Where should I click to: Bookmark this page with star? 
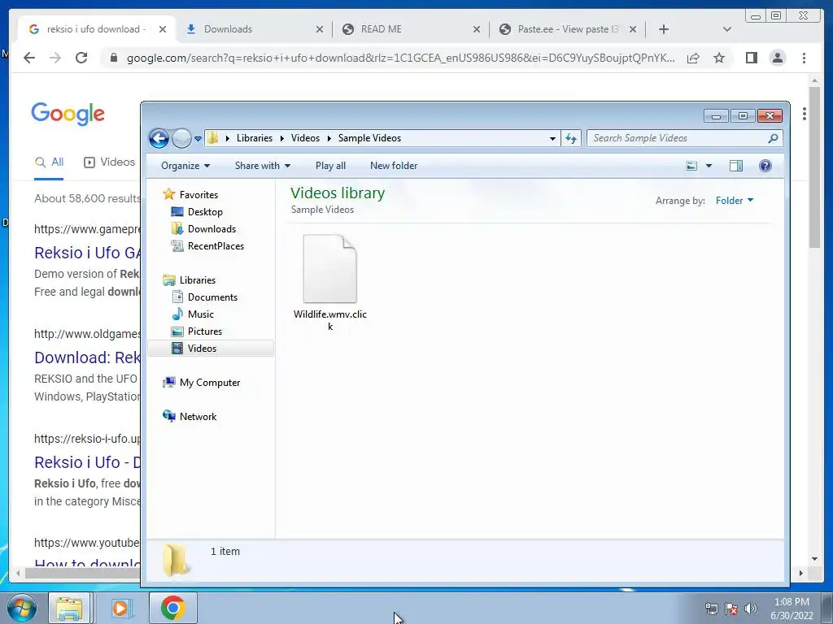(719, 58)
